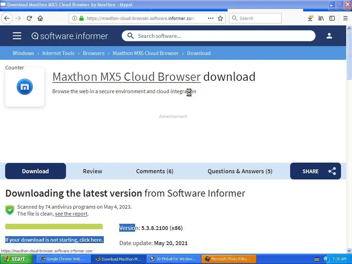
Task: Toggle the browser sidebar icon
Action: 332,18
